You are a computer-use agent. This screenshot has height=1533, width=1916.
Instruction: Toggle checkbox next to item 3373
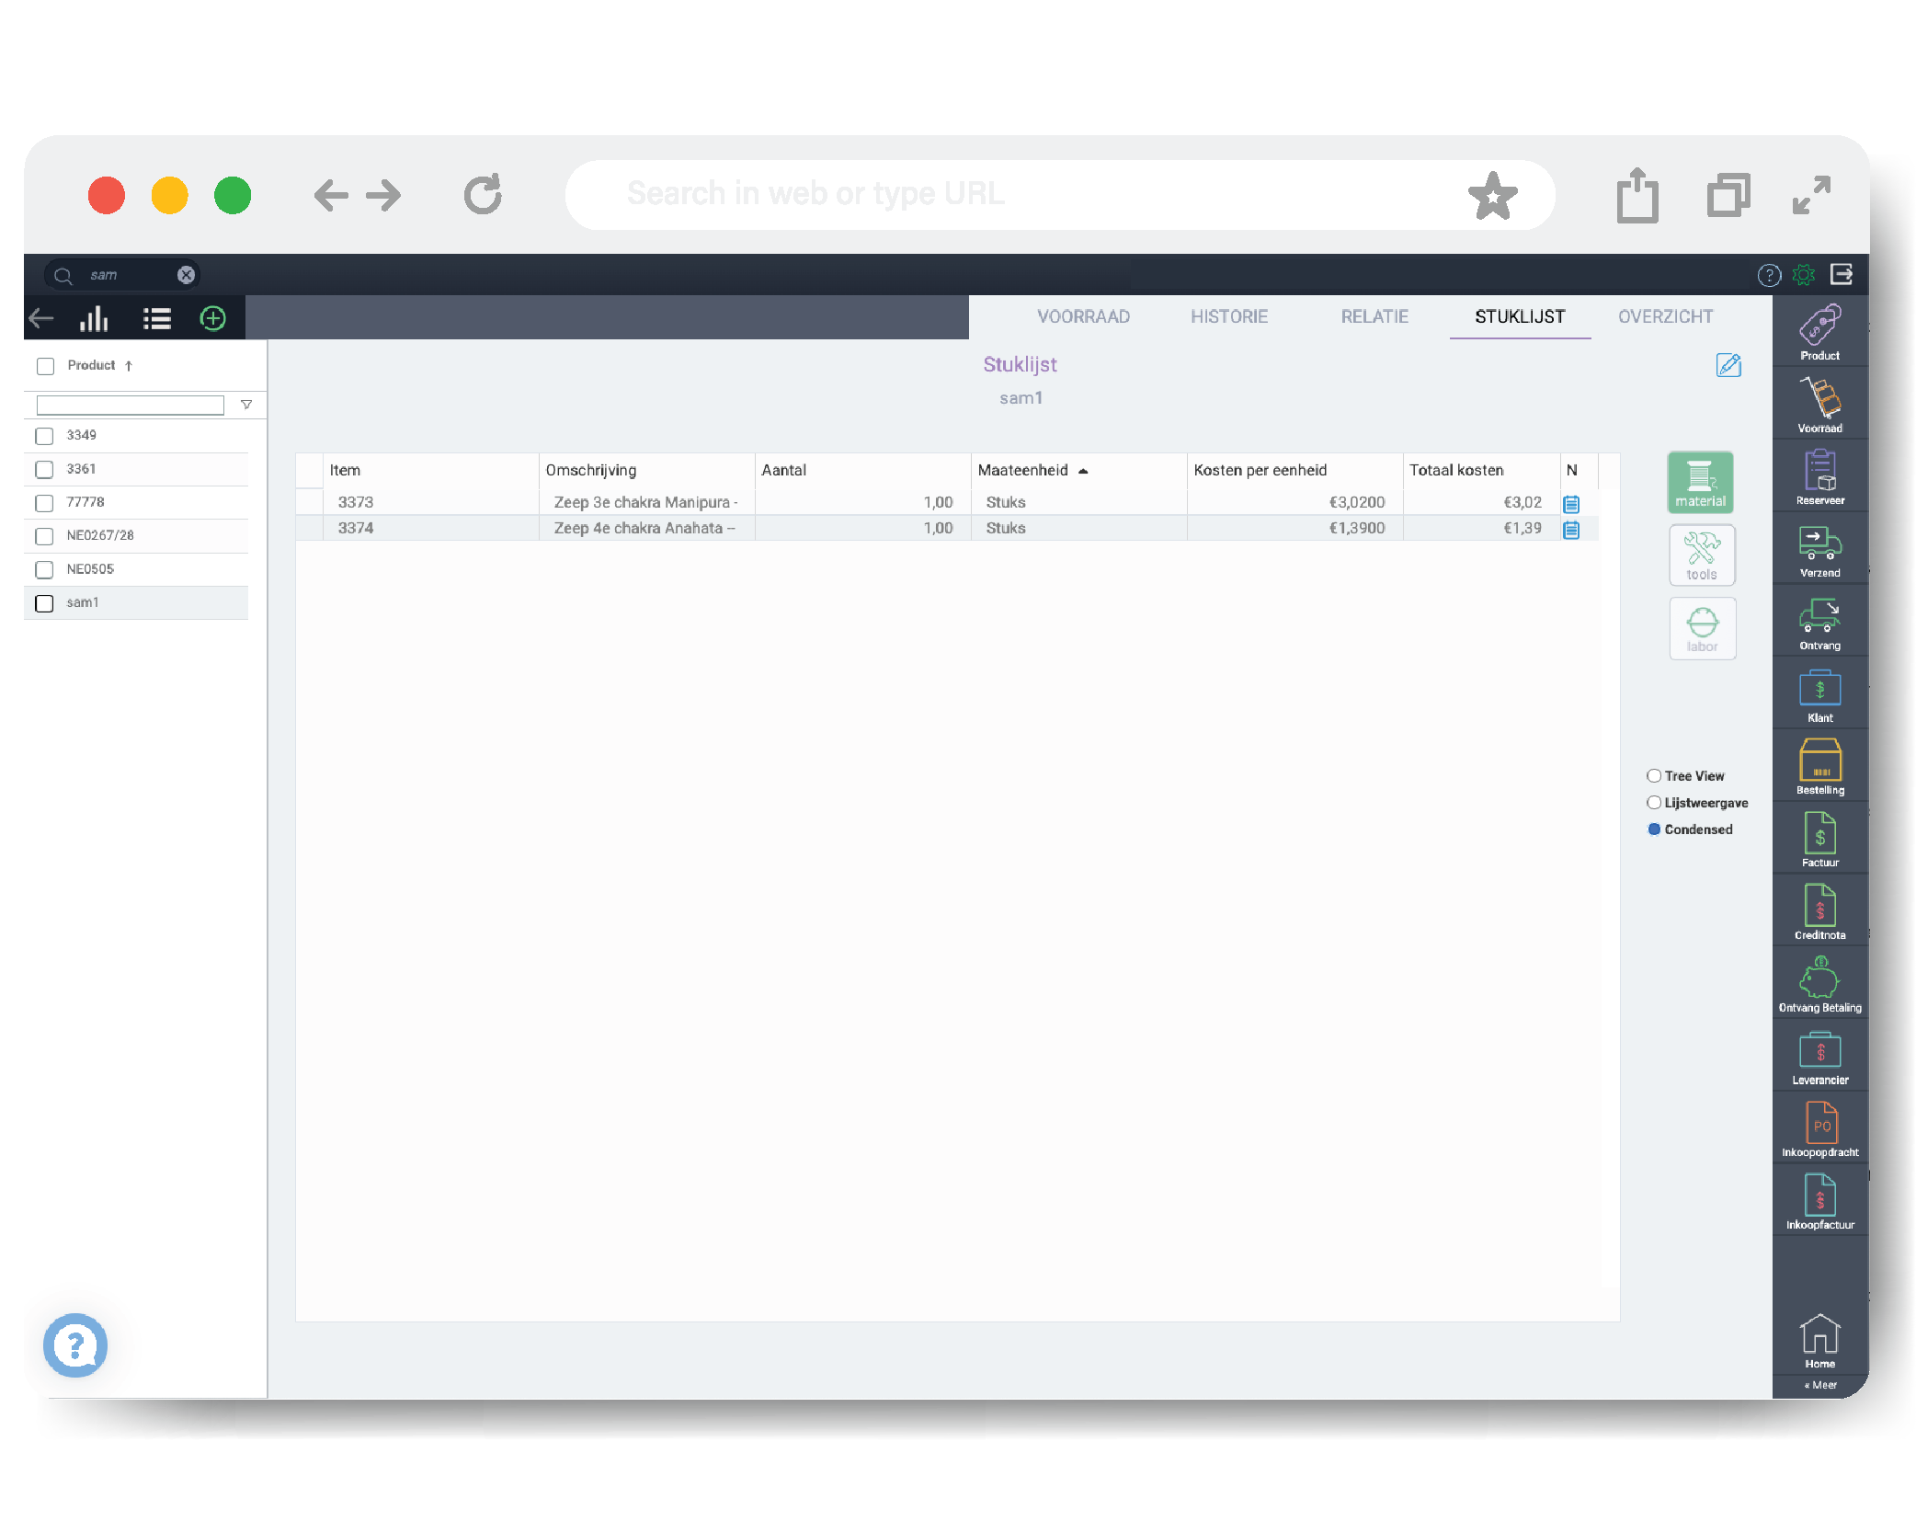coord(308,500)
